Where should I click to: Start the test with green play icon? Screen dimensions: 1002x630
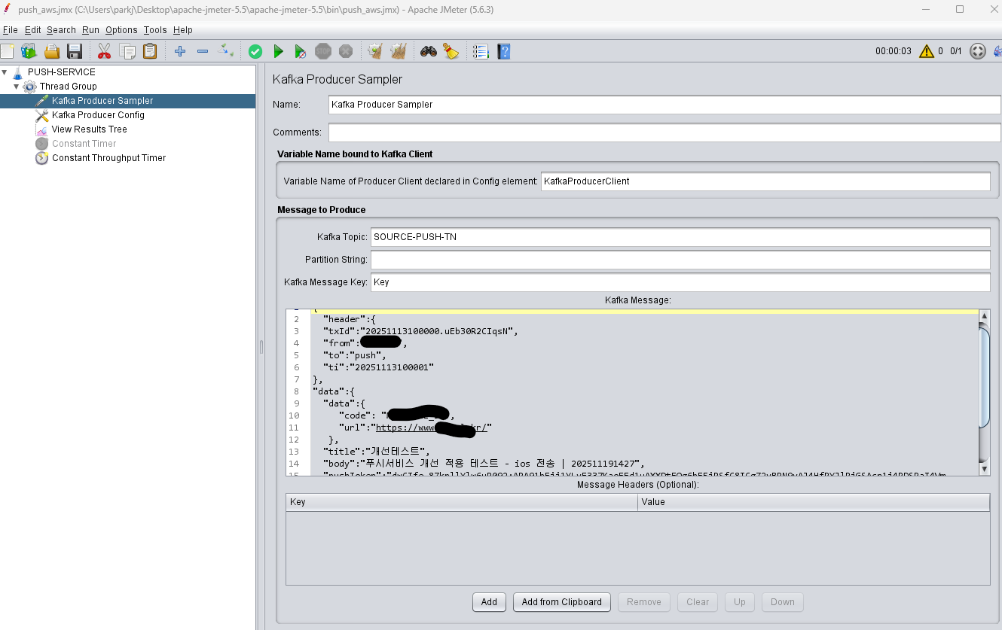tap(278, 51)
